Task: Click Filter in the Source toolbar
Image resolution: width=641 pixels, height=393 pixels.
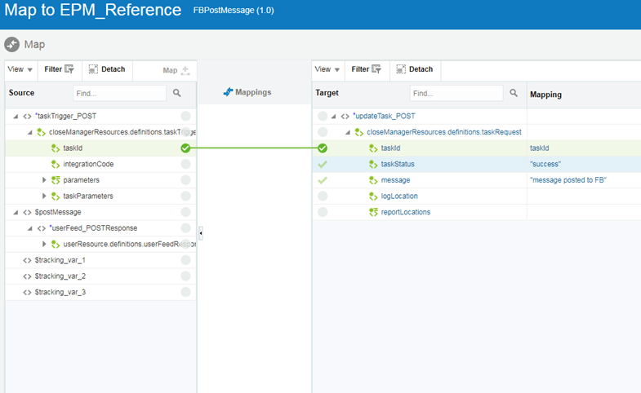Action: tap(59, 69)
